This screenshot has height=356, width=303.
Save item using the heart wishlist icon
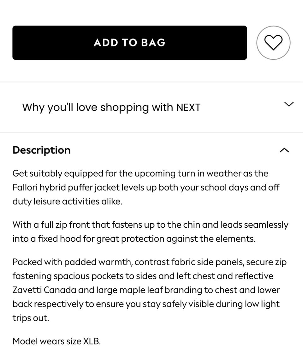tap(273, 43)
